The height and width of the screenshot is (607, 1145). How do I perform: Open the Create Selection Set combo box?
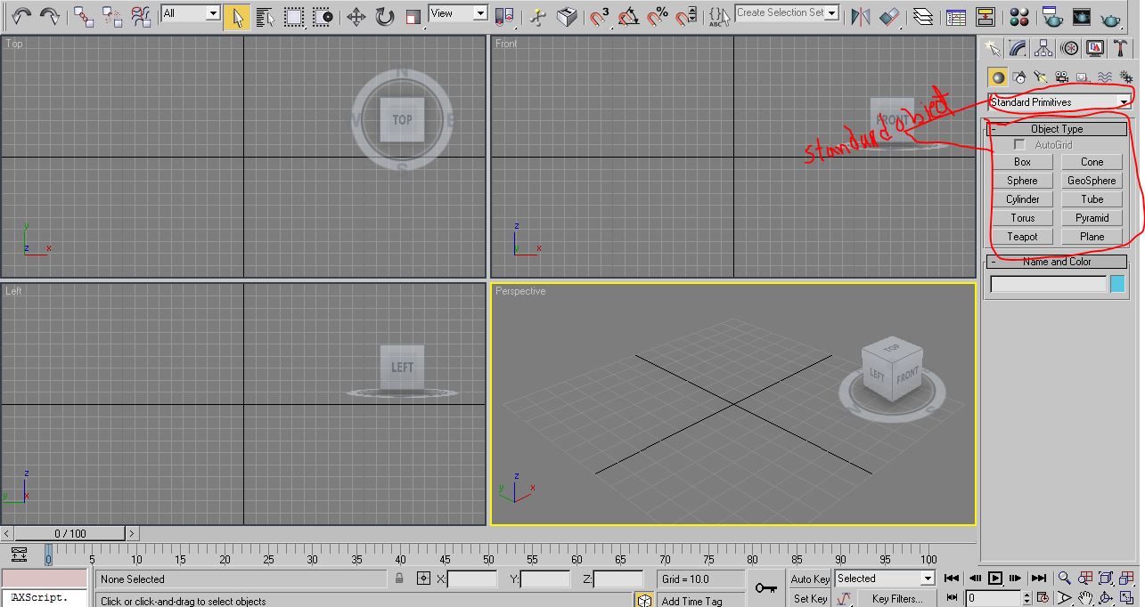785,13
